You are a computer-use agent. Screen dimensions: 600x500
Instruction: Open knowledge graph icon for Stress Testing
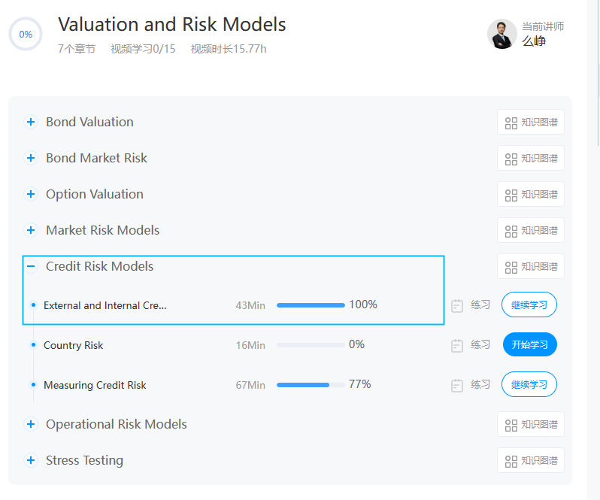click(511, 461)
